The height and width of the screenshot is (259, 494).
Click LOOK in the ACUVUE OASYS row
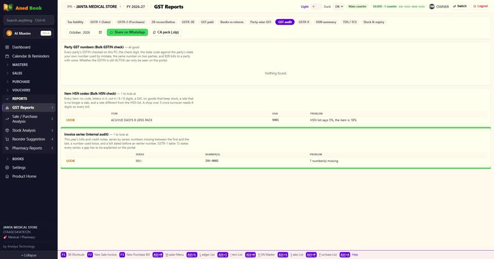pos(70,120)
